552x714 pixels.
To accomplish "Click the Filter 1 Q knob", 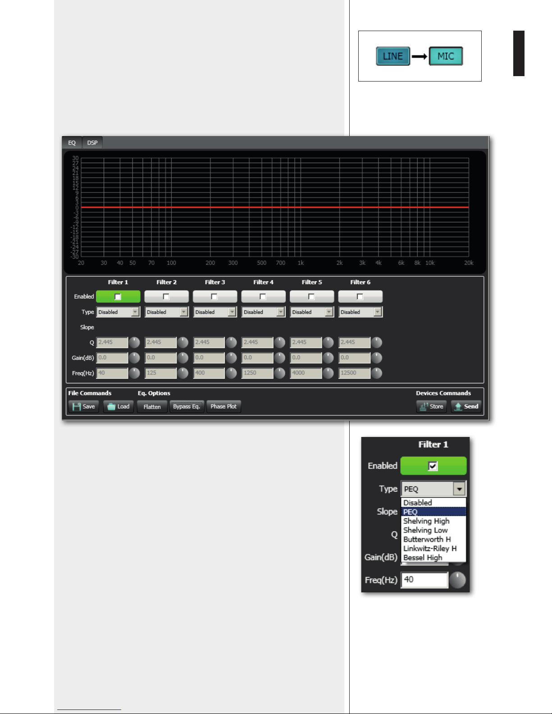I will click(x=134, y=342).
